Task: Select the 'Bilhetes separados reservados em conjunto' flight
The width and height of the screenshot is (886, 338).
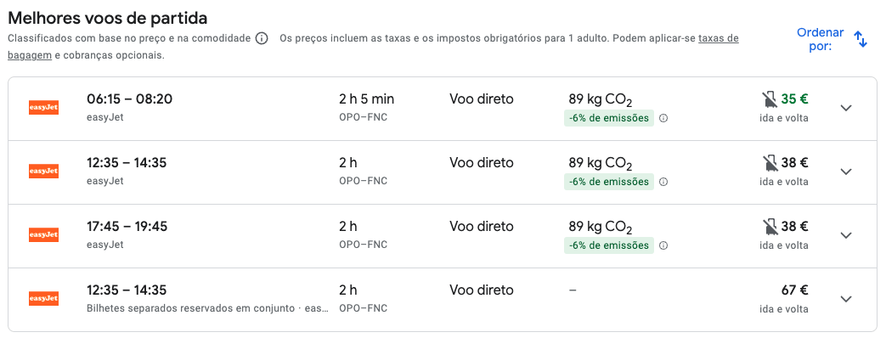Action: point(443,300)
